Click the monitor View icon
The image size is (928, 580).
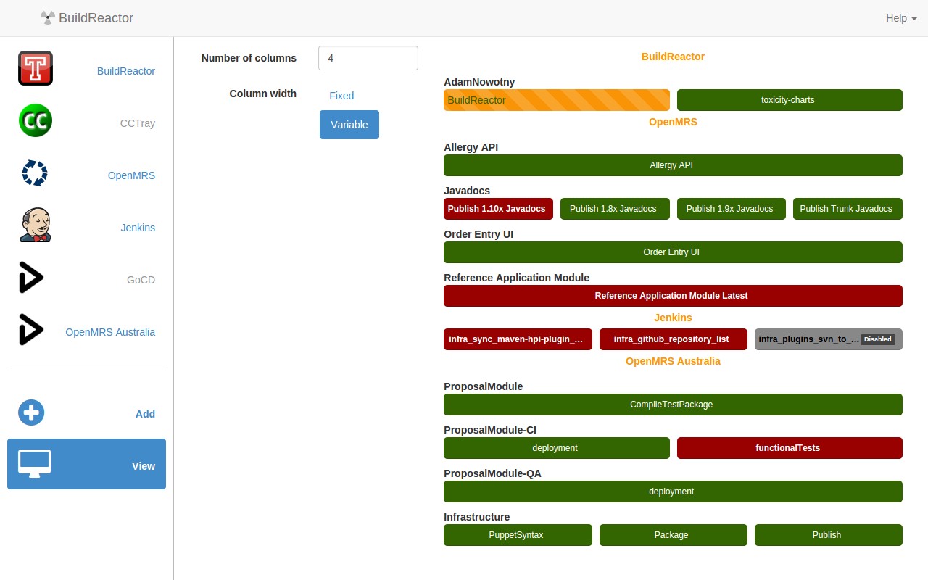(x=34, y=464)
